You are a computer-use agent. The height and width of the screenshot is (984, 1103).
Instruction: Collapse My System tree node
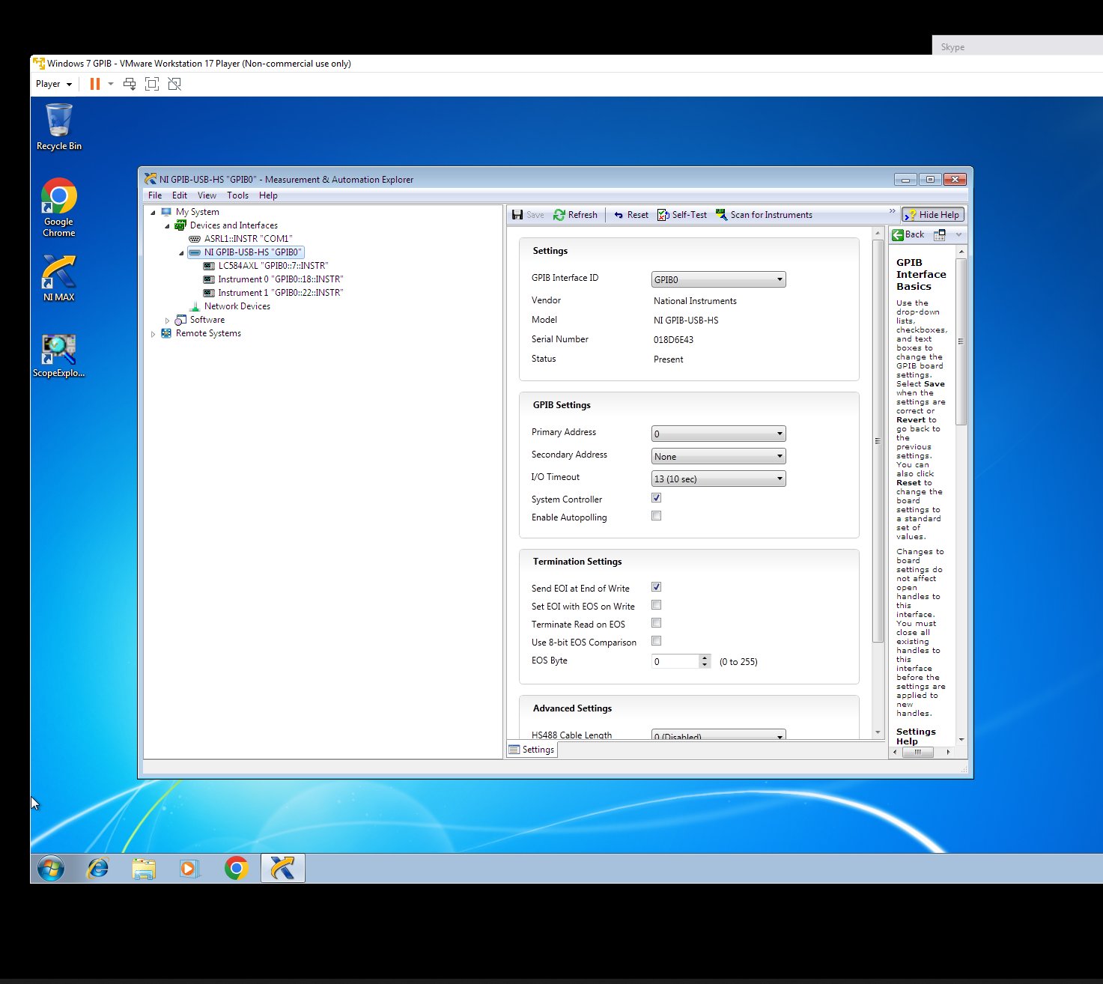[x=154, y=213]
